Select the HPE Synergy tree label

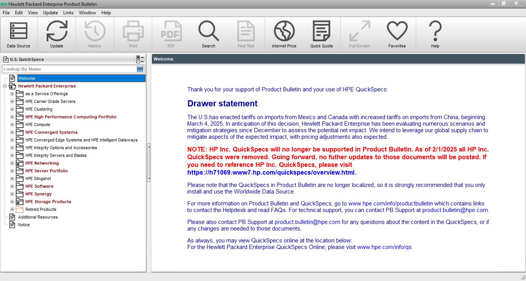pyautogui.click(x=39, y=194)
